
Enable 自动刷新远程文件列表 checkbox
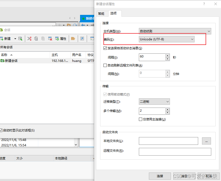[105, 65]
